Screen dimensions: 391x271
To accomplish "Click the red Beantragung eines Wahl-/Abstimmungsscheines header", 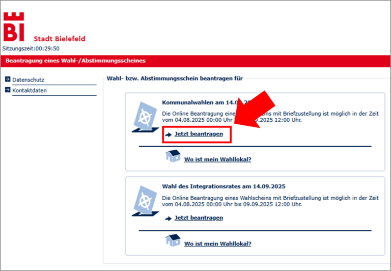I will (75, 61).
